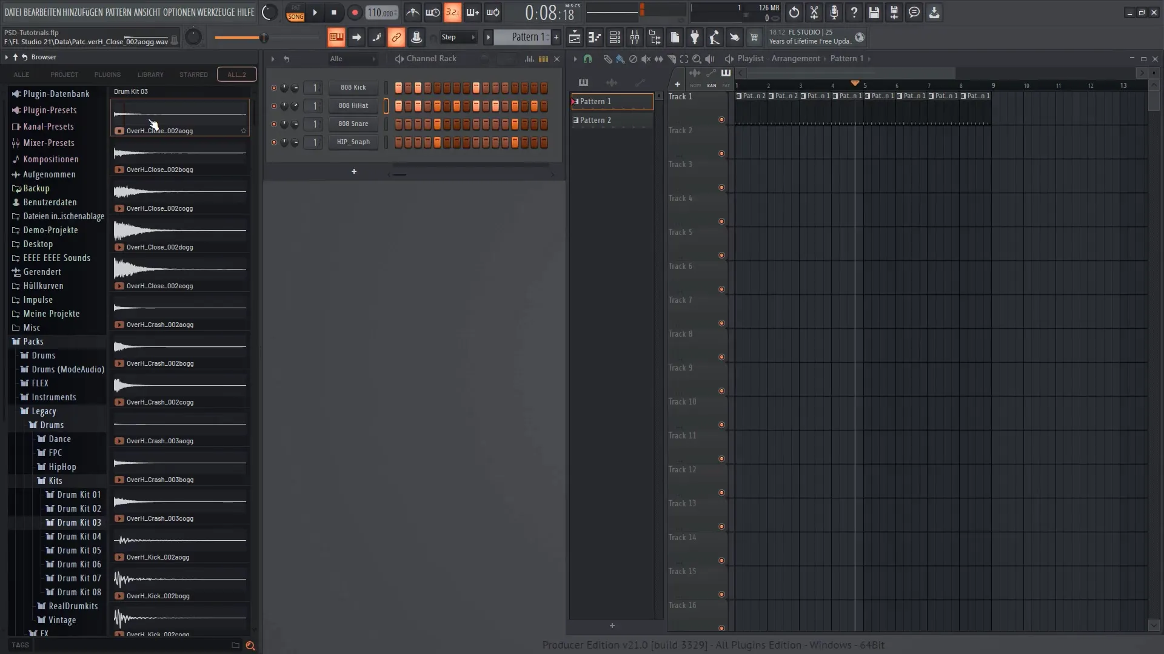This screenshot has height=654, width=1164.
Task: Expand the Drums folder under Legacy
Action: [x=51, y=425]
